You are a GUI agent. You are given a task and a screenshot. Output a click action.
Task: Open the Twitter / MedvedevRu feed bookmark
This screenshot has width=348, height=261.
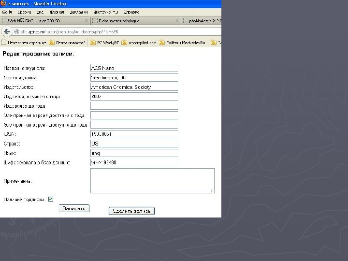tap(182, 43)
